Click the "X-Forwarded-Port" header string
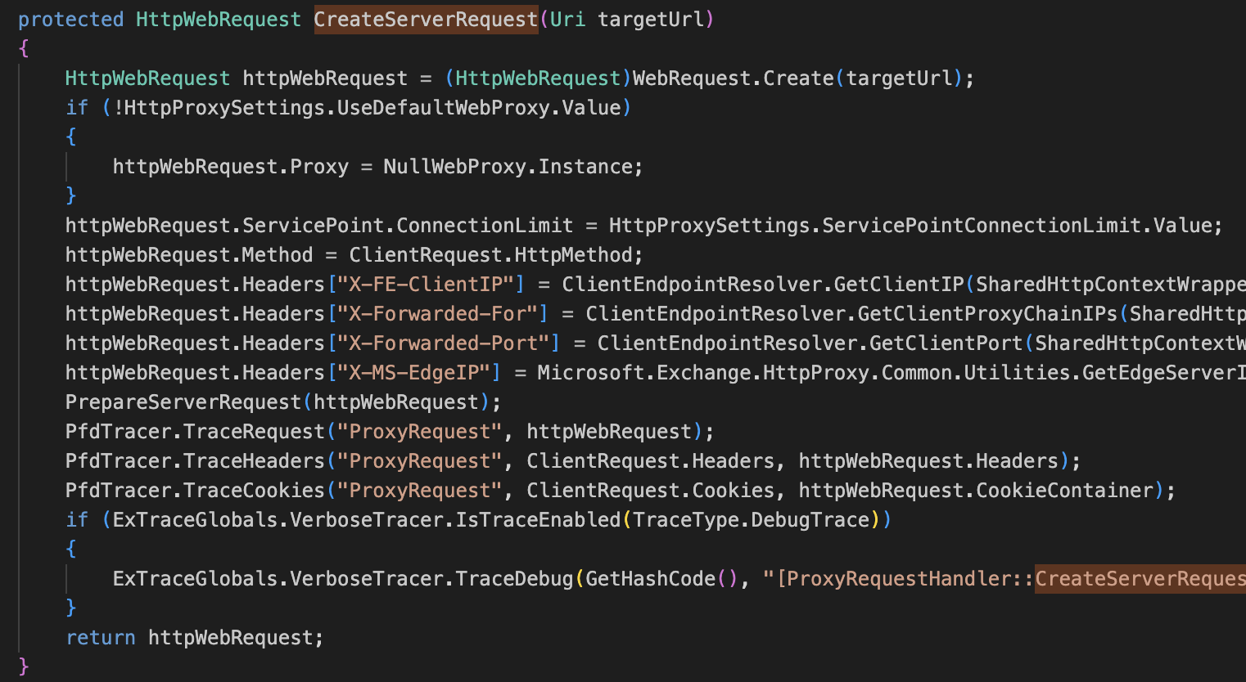 pos(443,343)
